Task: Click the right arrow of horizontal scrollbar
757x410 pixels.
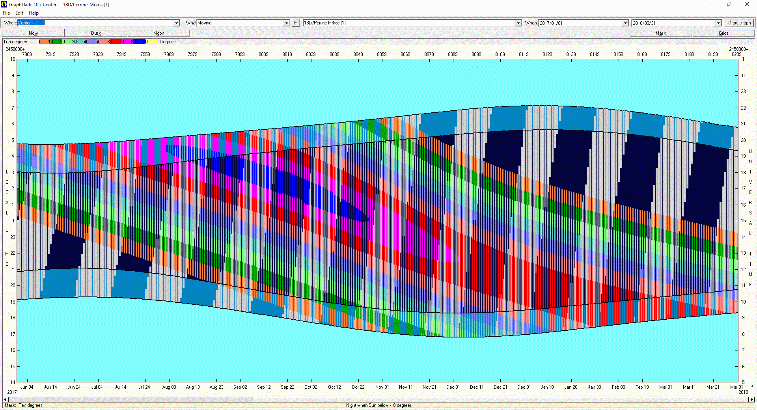Action: 751,399
